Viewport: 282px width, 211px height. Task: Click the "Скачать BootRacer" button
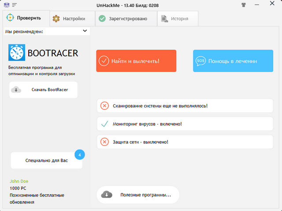point(44,90)
